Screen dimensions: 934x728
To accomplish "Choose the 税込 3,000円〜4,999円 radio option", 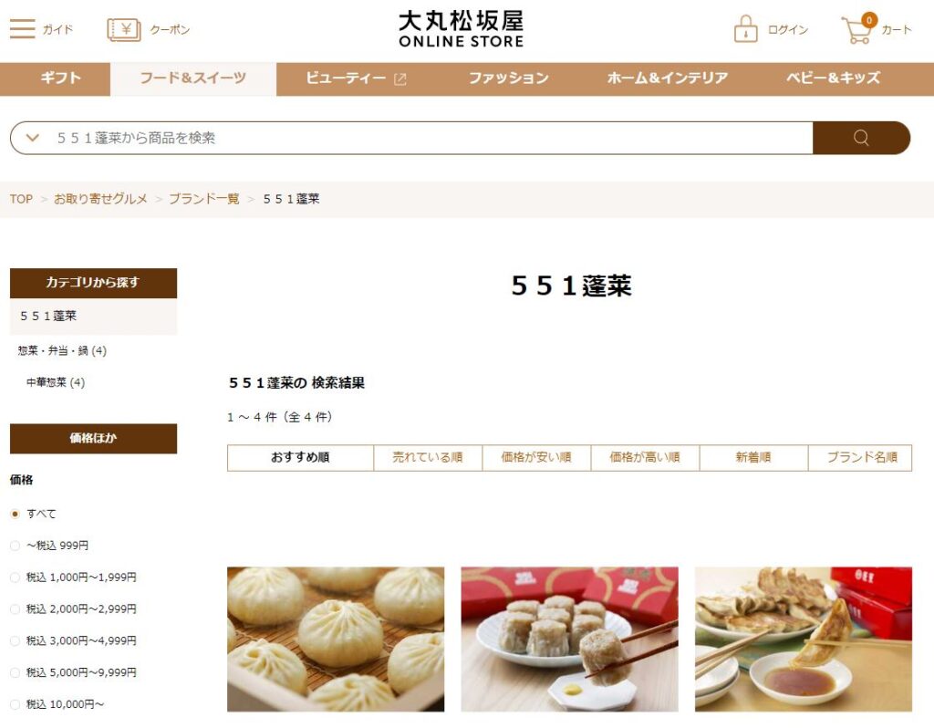I will point(16,640).
